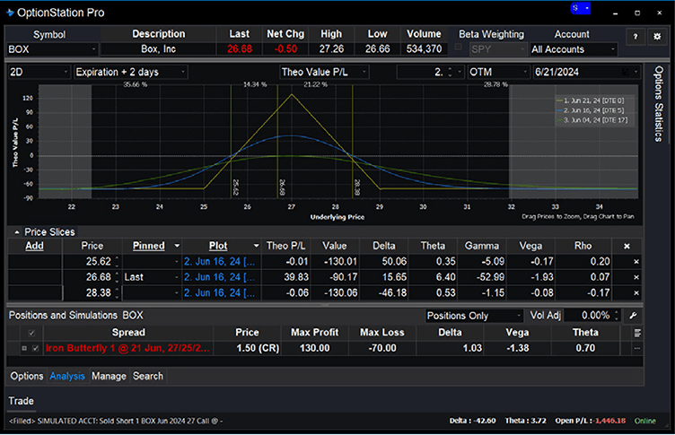The height and width of the screenshot is (435, 675).
Task: Open the pinned dropdown in the Last row
Action: [176, 277]
